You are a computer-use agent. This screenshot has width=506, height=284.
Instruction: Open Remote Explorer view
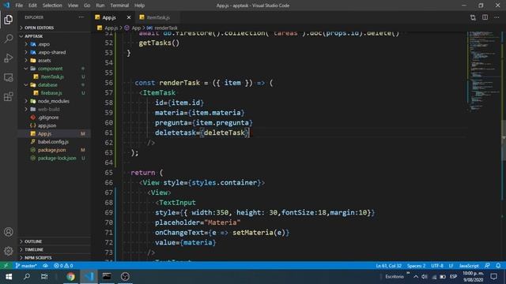tap(9, 77)
